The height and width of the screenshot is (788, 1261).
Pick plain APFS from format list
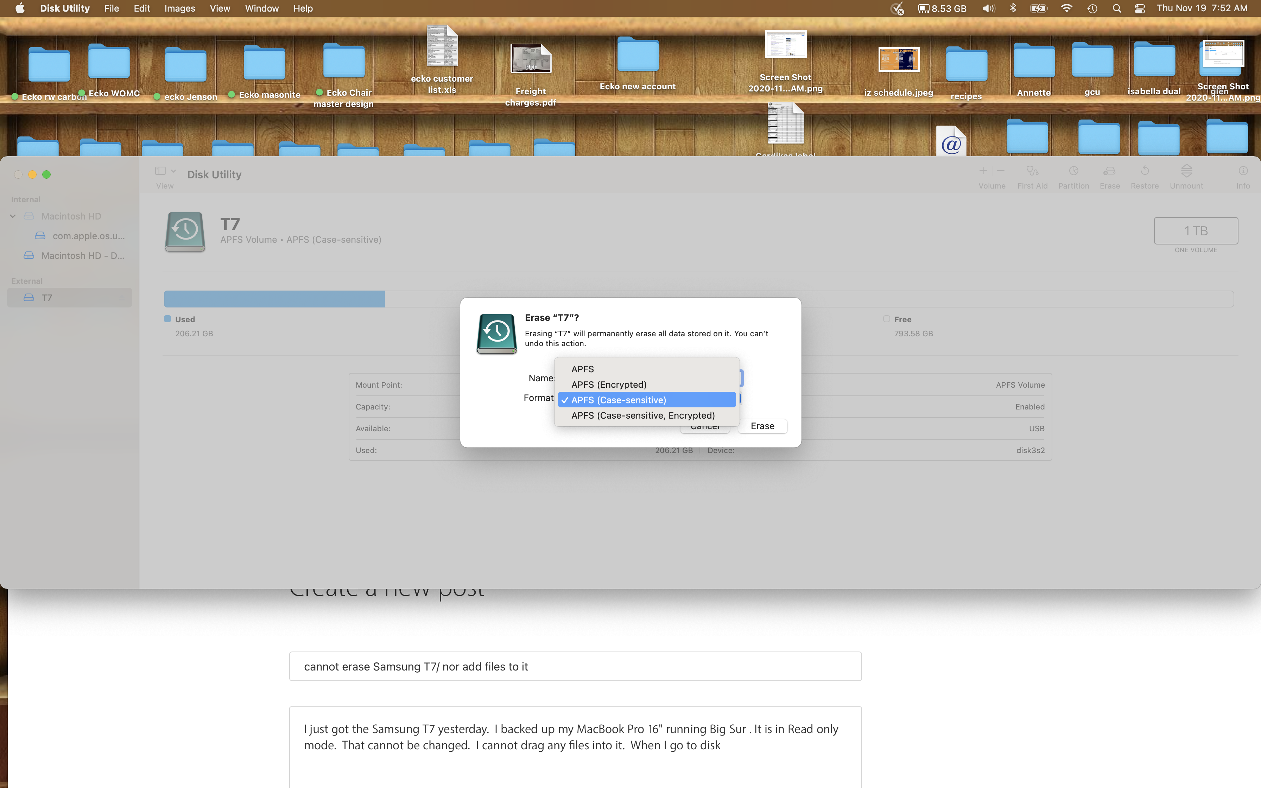click(x=582, y=369)
